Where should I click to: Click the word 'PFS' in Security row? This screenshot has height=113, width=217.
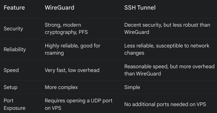[x=82, y=32]
